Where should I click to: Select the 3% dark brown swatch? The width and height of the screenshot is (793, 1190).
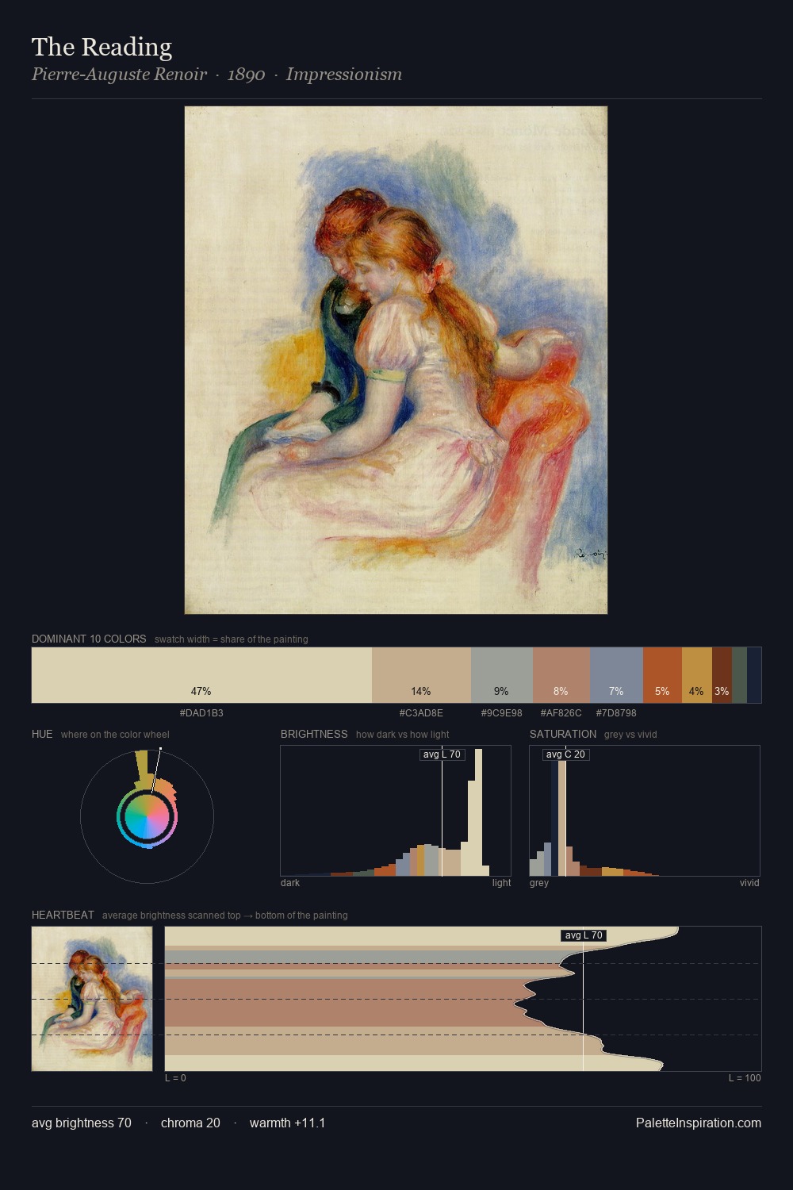tap(722, 675)
